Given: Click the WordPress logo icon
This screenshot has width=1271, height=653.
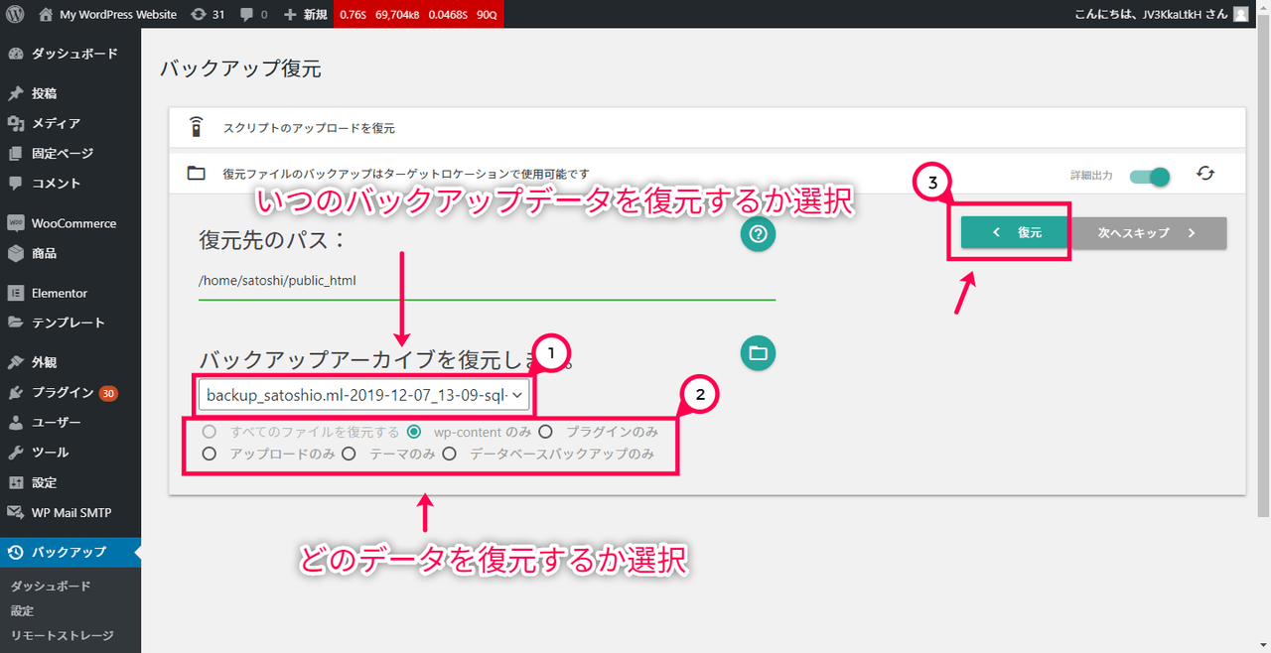Looking at the screenshot, I should pos(15,15).
